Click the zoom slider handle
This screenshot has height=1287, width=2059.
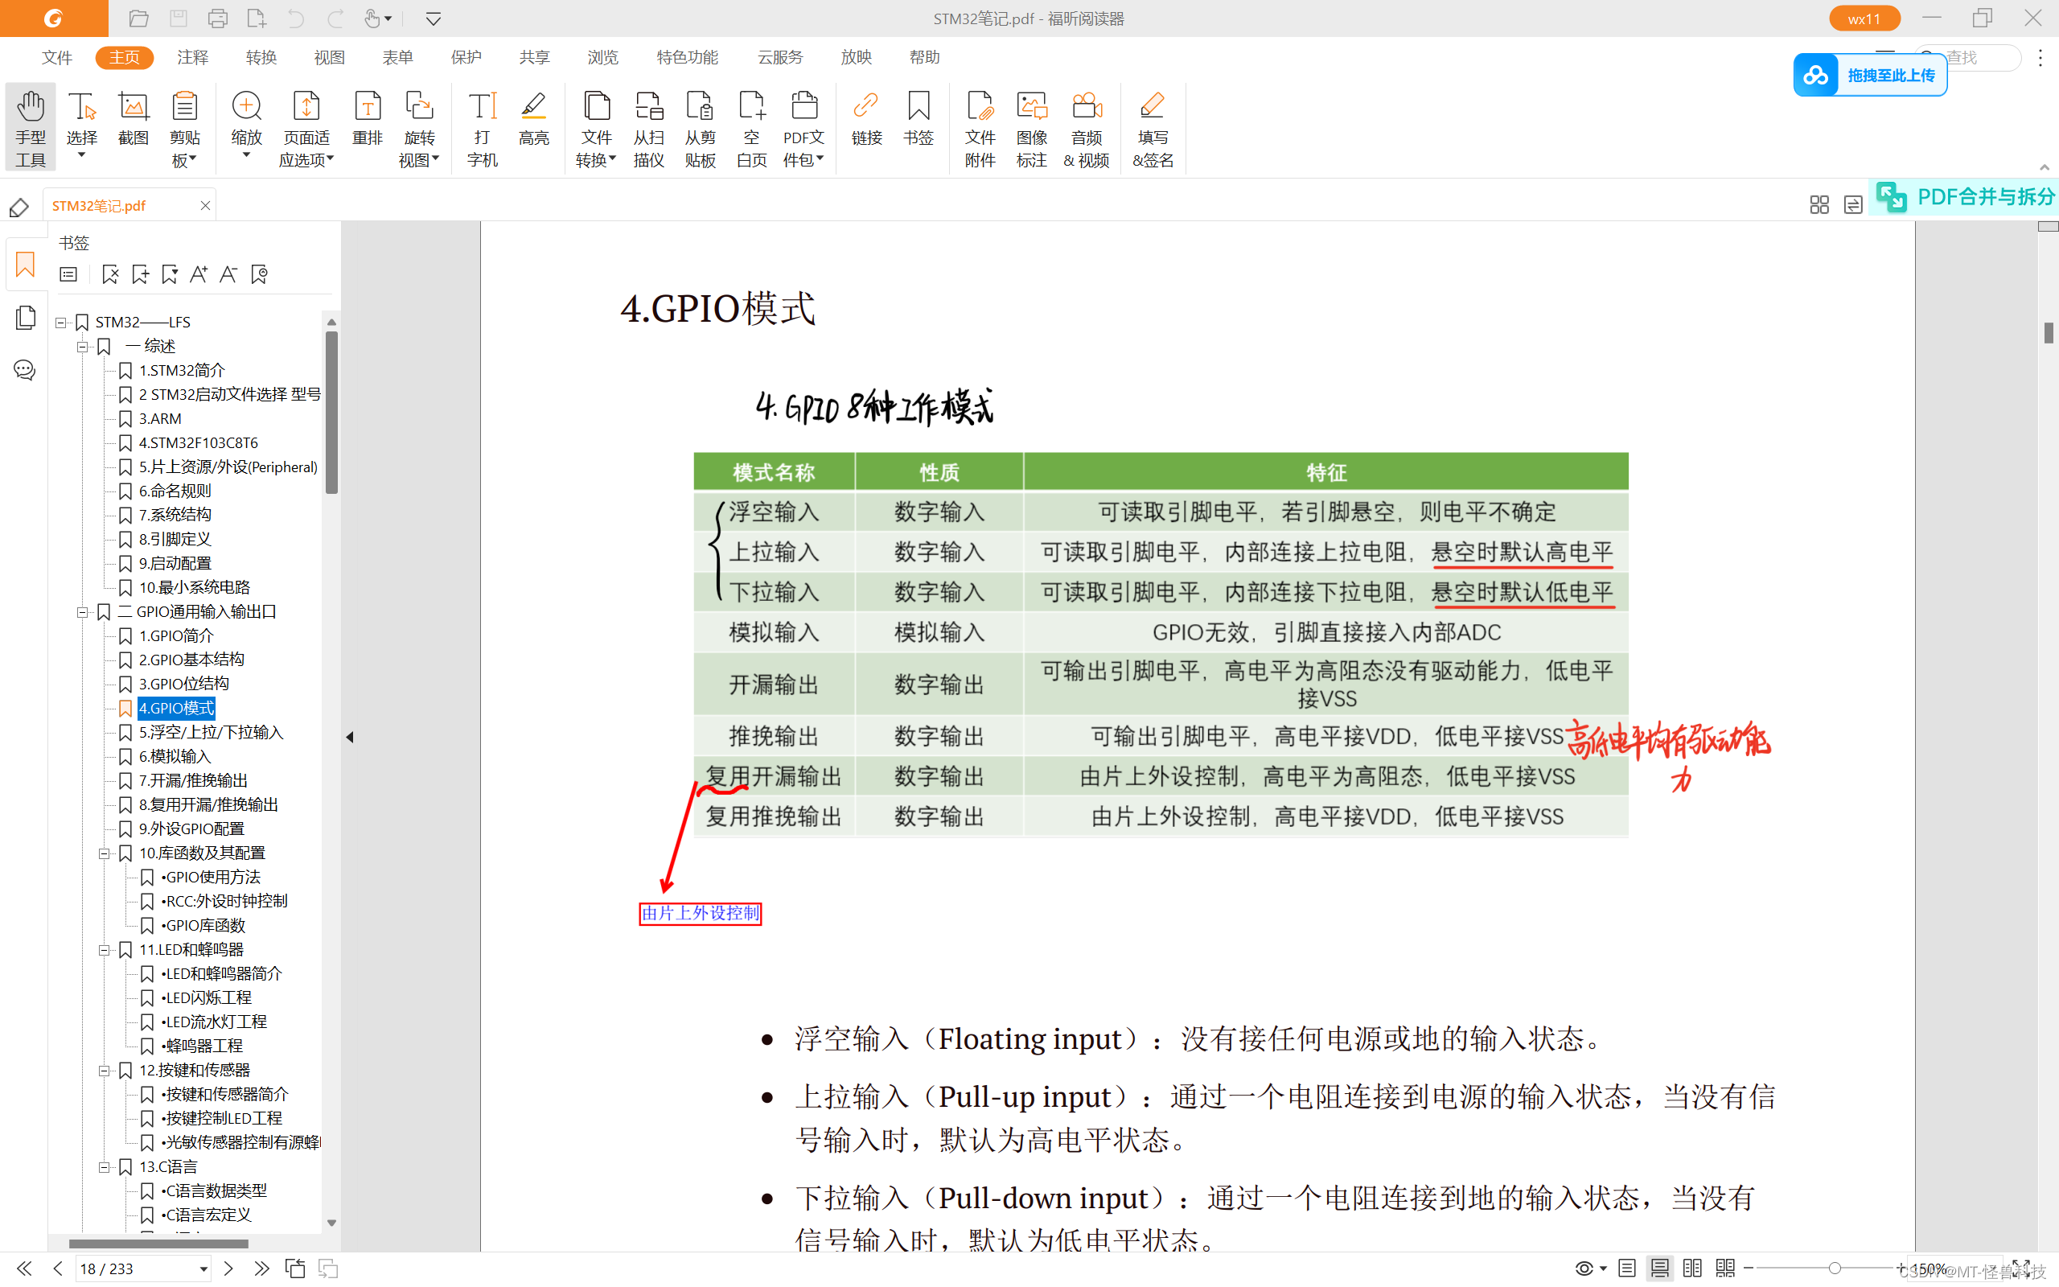pos(1835,1268)
